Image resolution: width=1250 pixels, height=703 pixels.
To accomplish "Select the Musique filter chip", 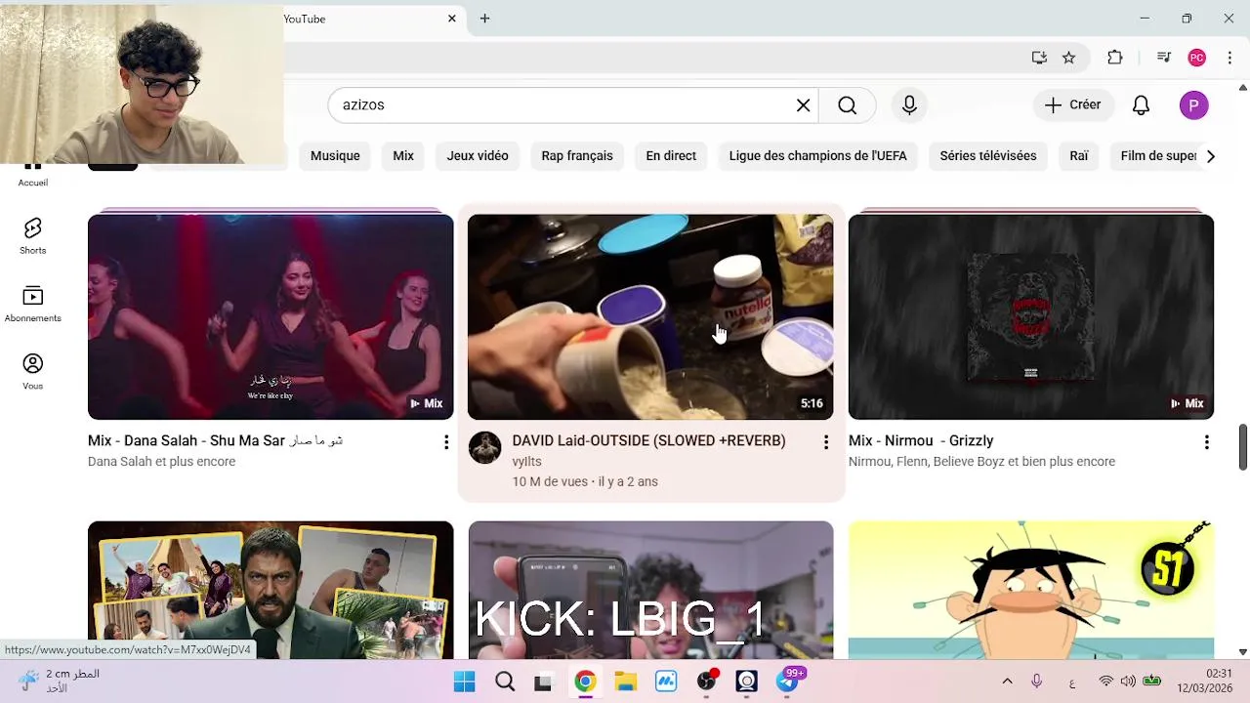I will pos(335,156).
